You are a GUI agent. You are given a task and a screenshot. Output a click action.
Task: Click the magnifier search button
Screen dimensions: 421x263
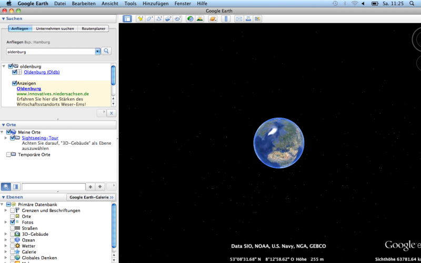tap(106, 51)
